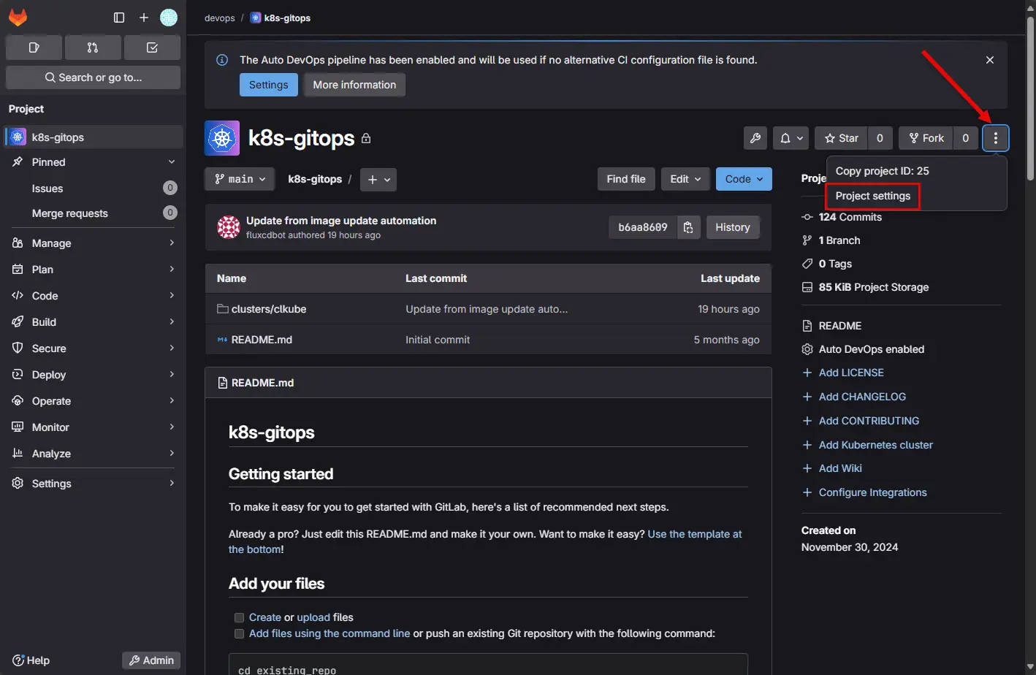Copy the commit SHA b6aa8609
The width and height of the screenshot is (1036, 675).
688,227
